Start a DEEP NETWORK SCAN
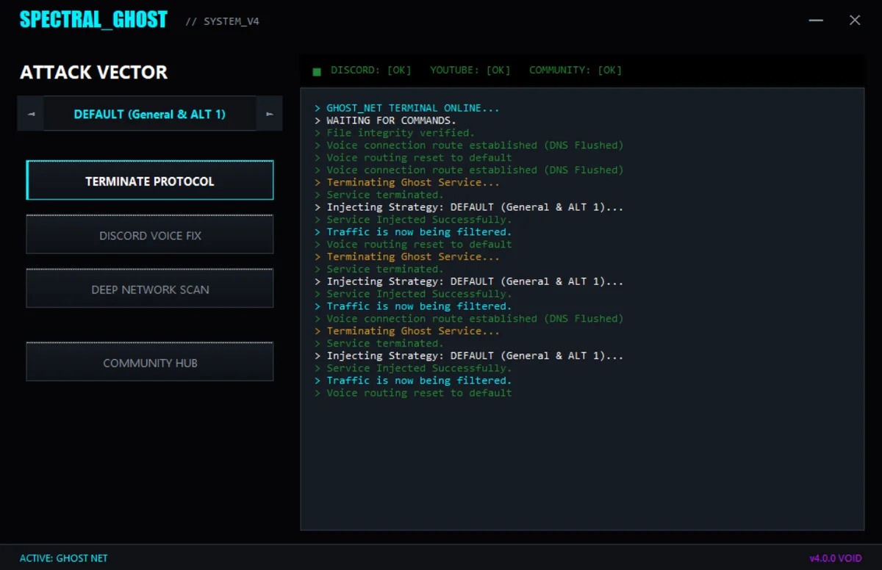The width and height of the screenshot is (882, 570). [150, 289]
